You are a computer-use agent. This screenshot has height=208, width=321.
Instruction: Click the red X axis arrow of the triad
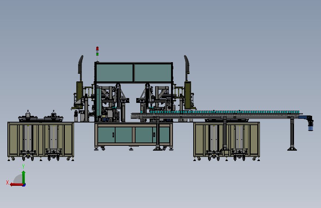pos(16,185)
